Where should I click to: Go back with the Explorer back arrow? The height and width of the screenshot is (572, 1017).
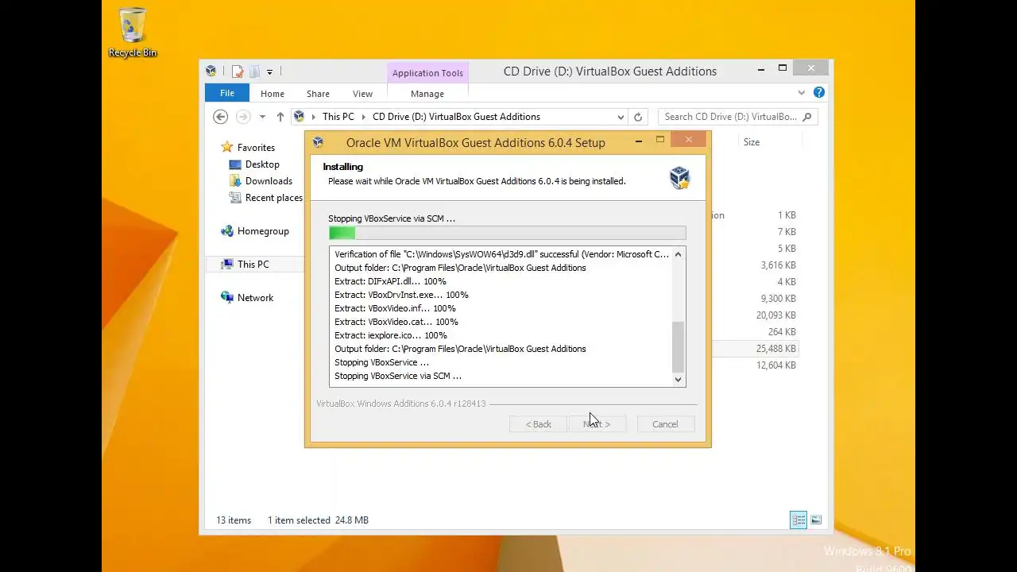coord(221,117)
